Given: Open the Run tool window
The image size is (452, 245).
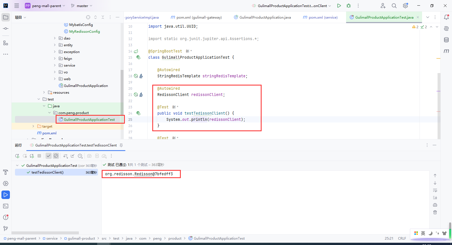Looking at the screenshot, I should pyautogui.click(x=6, y=195).
